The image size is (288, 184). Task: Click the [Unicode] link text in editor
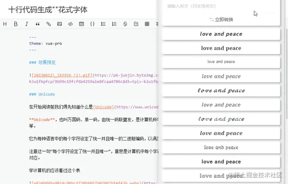(103, 107)
